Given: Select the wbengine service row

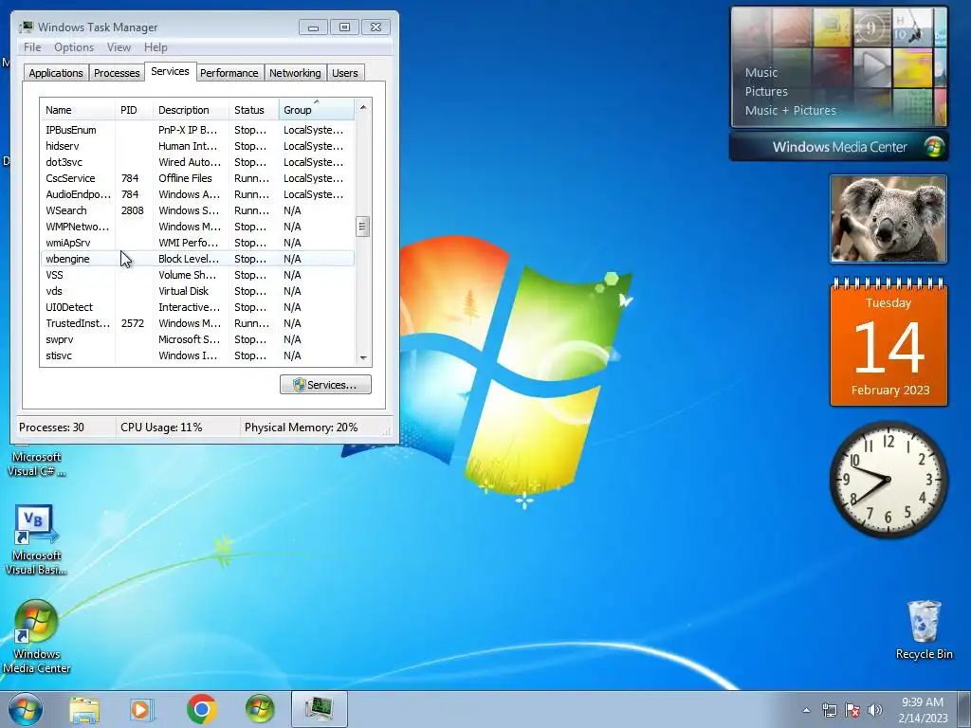Looking at the screenshot, I should (x=197, y=259).
